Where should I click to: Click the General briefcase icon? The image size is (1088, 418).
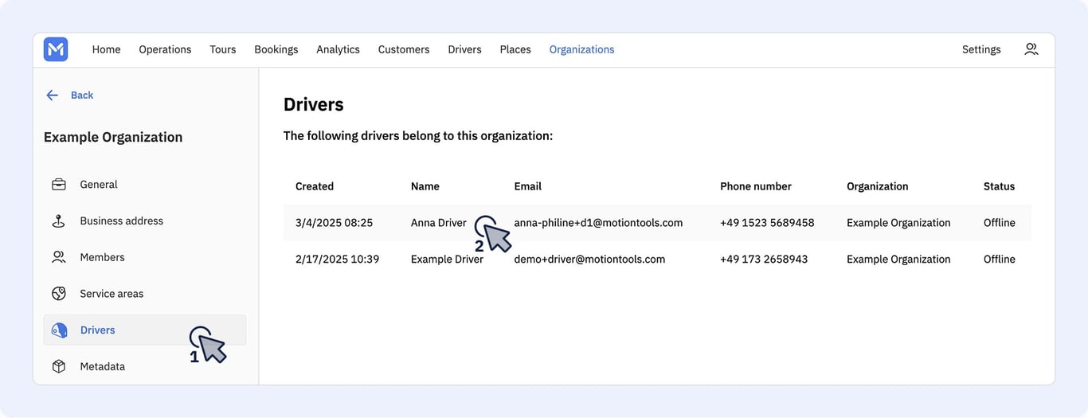[x=59, y=185]
